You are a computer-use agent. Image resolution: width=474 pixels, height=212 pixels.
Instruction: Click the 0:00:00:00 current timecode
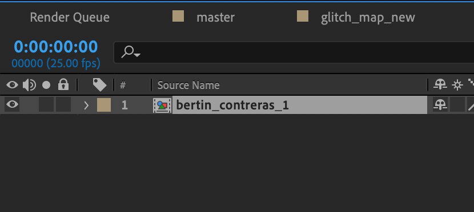point(56,47)
